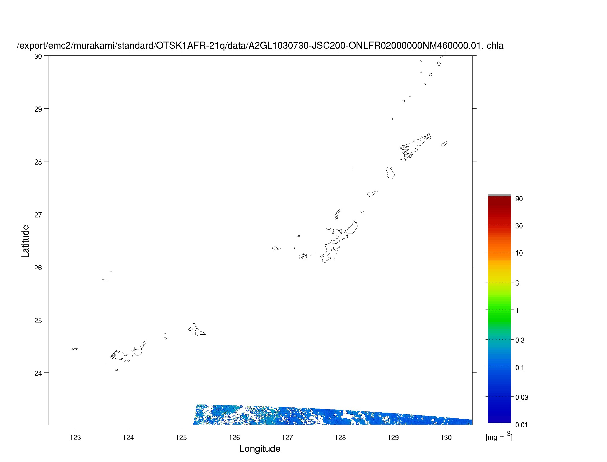The height and width of the screenshot is (462, 607).
Task: Click latitude tick label 25
Action: (x=38, y=321)
